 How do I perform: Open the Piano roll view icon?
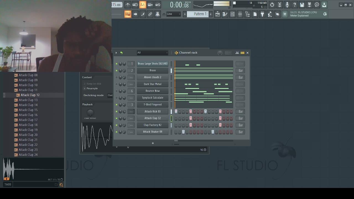click(x=225, y=14)
